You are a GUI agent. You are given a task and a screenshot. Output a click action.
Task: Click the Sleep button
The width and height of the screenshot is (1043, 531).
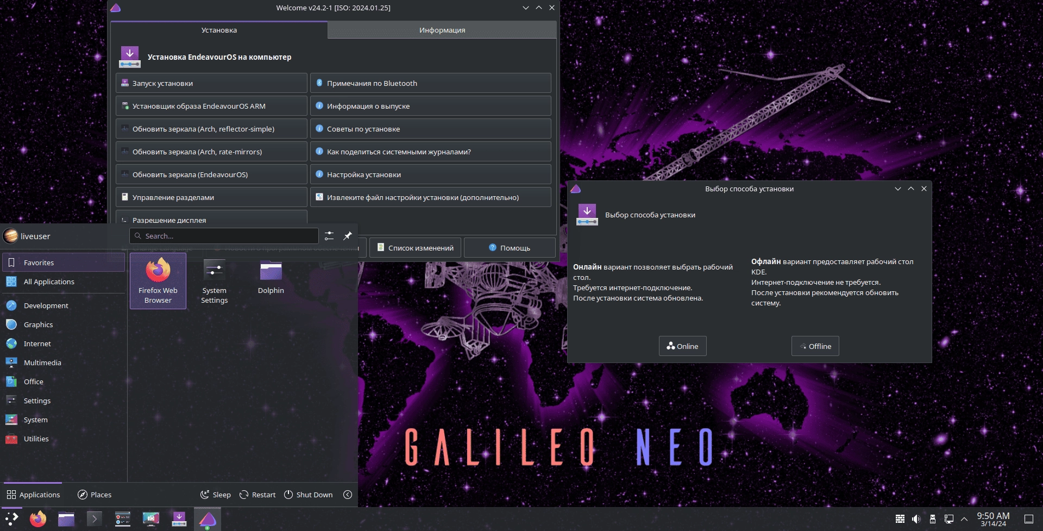coord(216,495)
